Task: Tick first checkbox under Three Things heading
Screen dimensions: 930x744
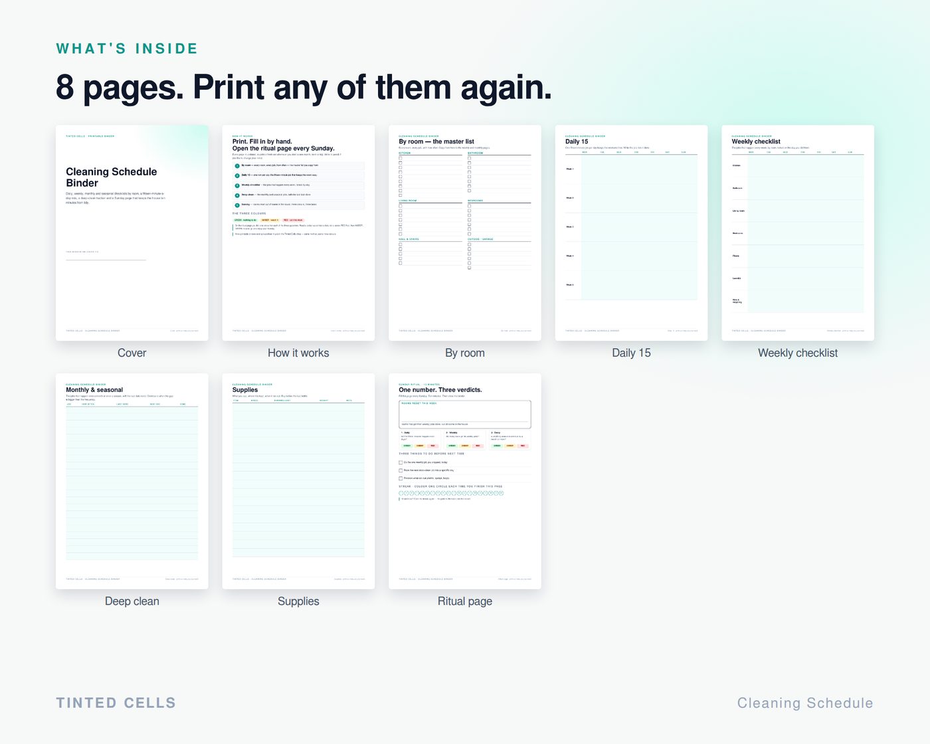Action: 401,462
